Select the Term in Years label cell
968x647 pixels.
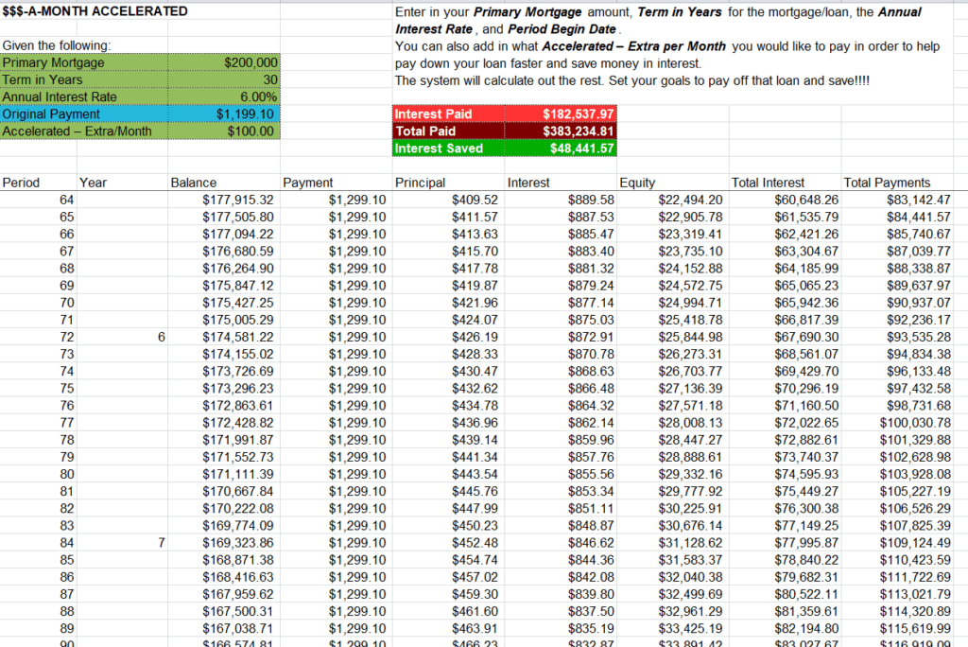tap(84, 79)
